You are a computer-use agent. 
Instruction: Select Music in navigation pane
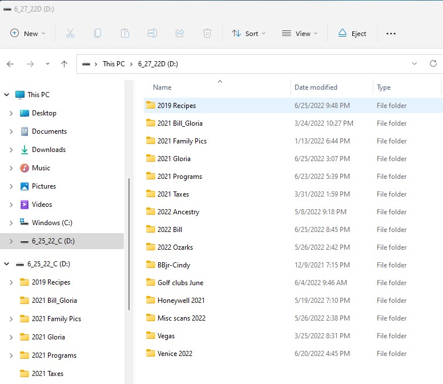(41, 168)
